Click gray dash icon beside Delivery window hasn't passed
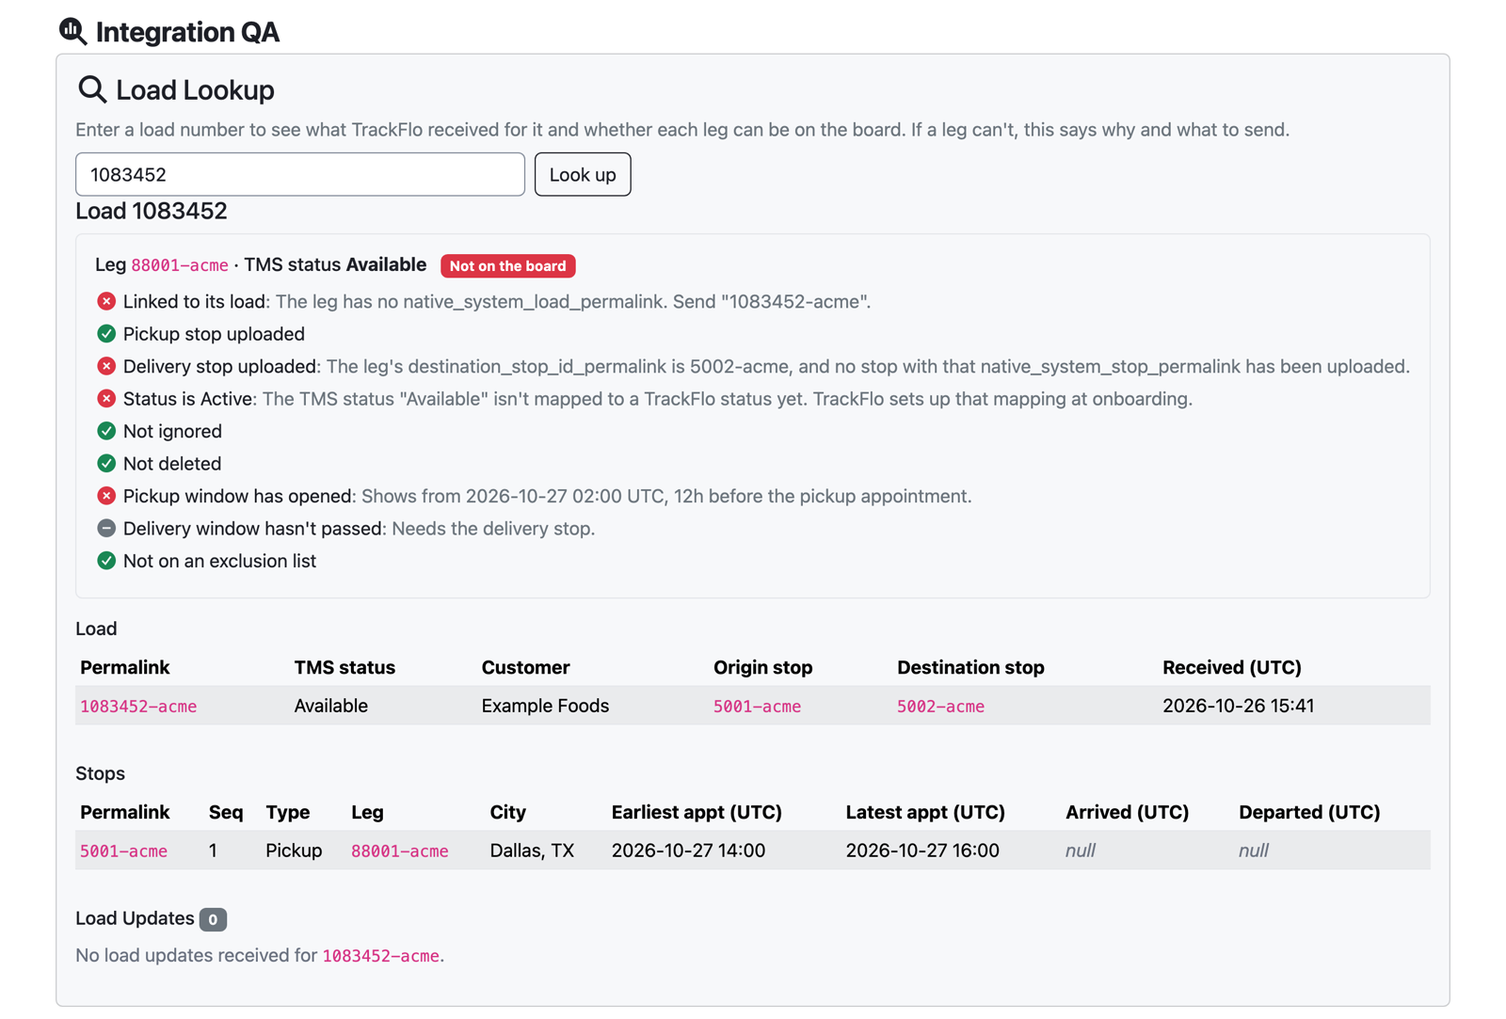 (x=106, y=529)
